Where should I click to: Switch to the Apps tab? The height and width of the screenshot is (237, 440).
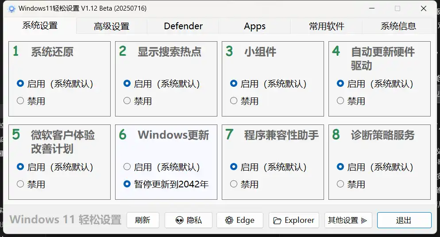coord(255,26)
